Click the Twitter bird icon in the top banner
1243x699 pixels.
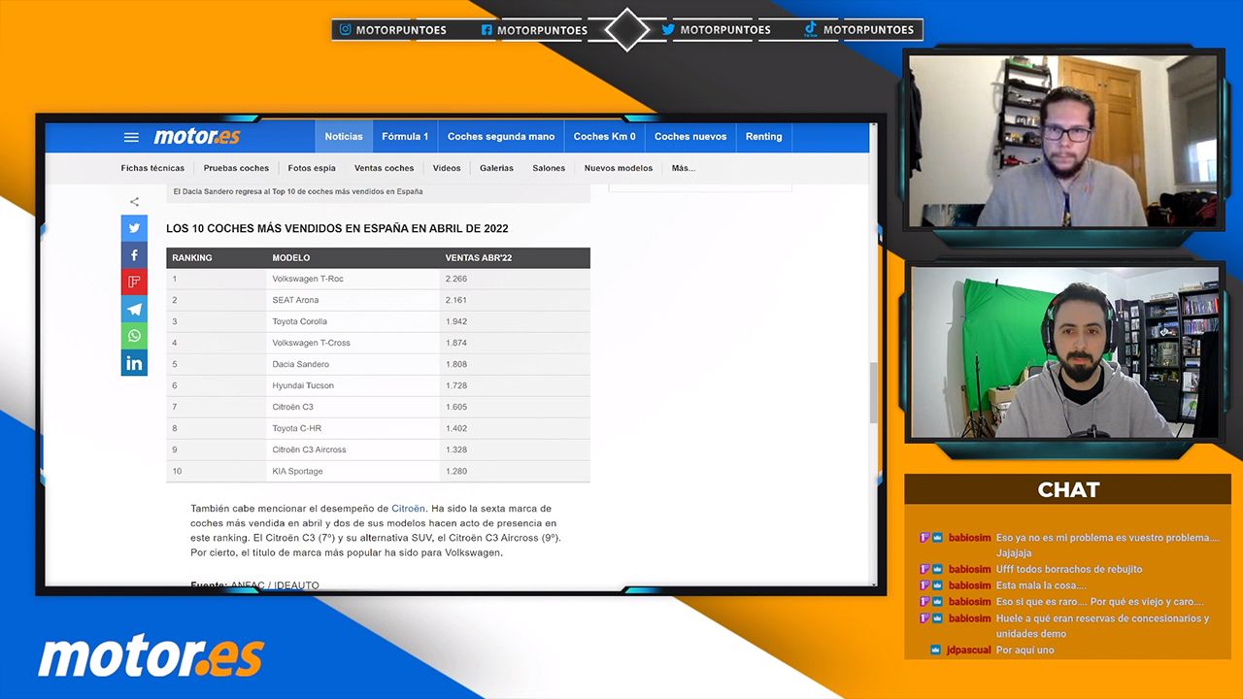point(668,30)
